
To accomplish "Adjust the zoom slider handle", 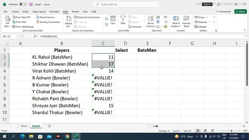I will click(x=231, y=131).
